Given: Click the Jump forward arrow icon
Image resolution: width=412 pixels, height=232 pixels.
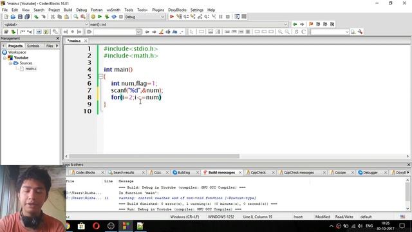Looking at the screenshot, I should [x=302, y=24].
